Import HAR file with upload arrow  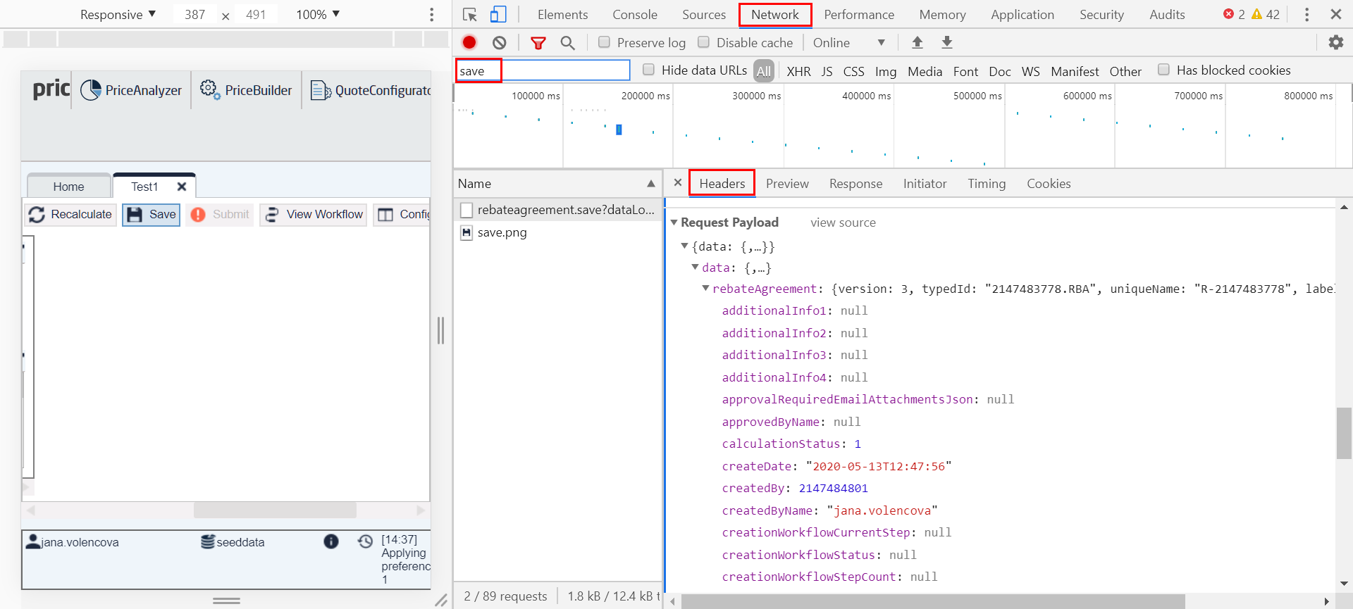point(918,43)
